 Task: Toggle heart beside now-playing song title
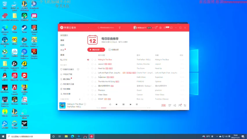click(85, 104)
